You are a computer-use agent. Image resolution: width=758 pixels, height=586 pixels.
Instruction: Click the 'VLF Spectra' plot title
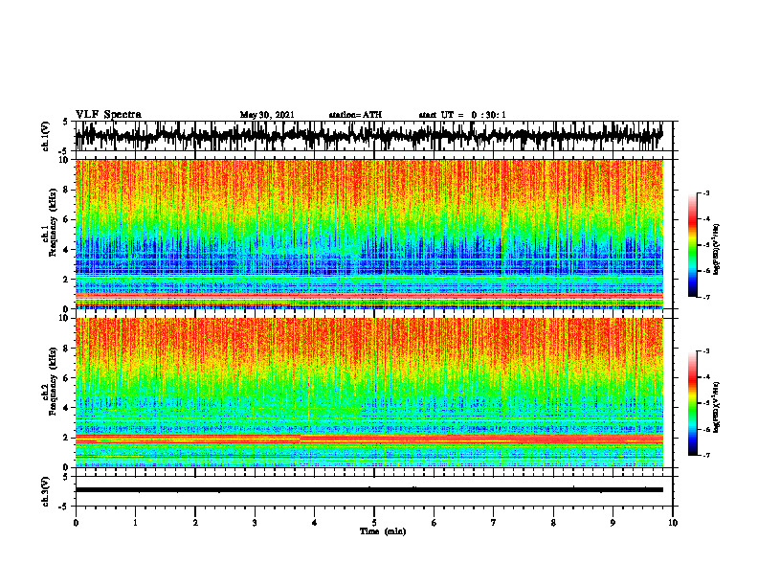point(108,115)
